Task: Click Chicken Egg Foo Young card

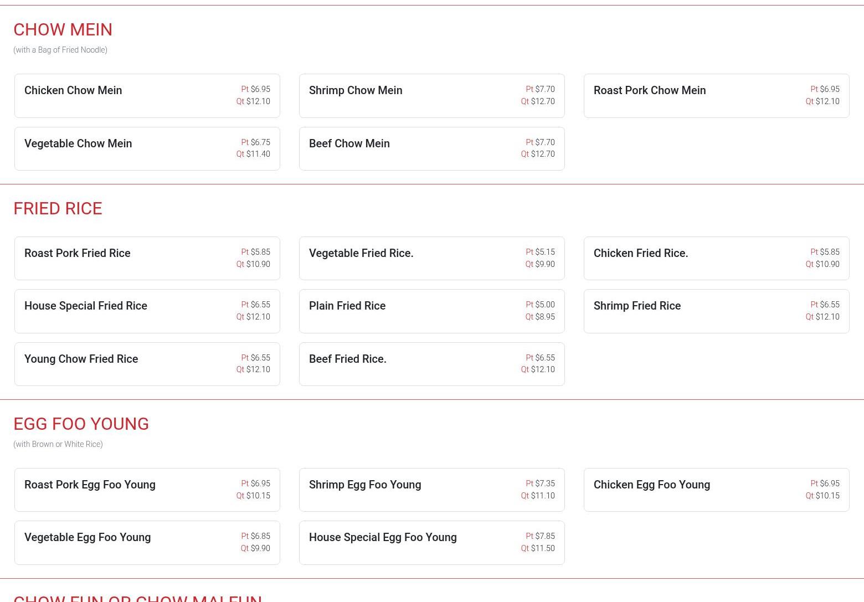Action: [716, 490]
